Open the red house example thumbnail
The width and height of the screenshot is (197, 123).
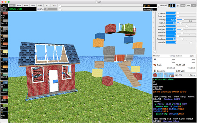[x=172, y=75]
